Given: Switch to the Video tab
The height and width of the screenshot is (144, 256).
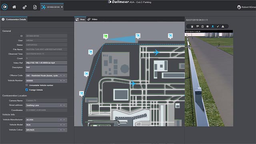Looking at the screenshot, I should tap(92, 19).
